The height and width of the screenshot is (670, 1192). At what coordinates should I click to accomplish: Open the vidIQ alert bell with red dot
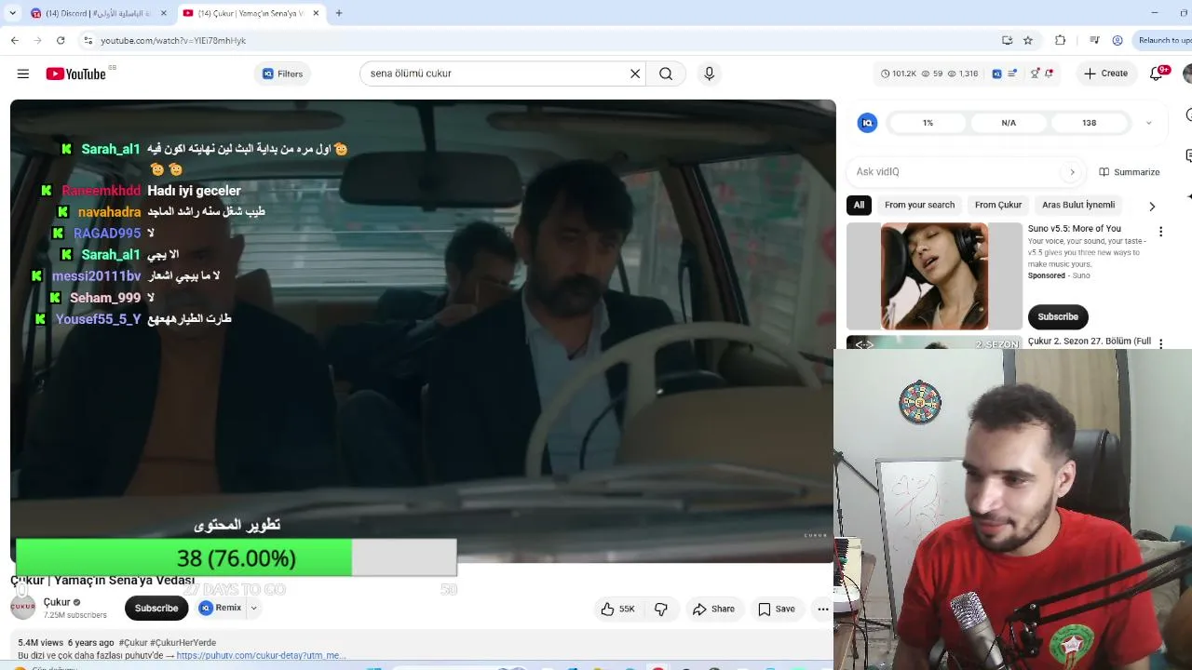coord(1049,74)
